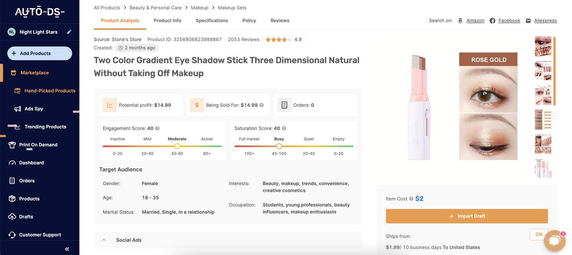Click the Dashboard gauge icon
The height and width of the screenshot is (255, 572).
pos(12,163)
